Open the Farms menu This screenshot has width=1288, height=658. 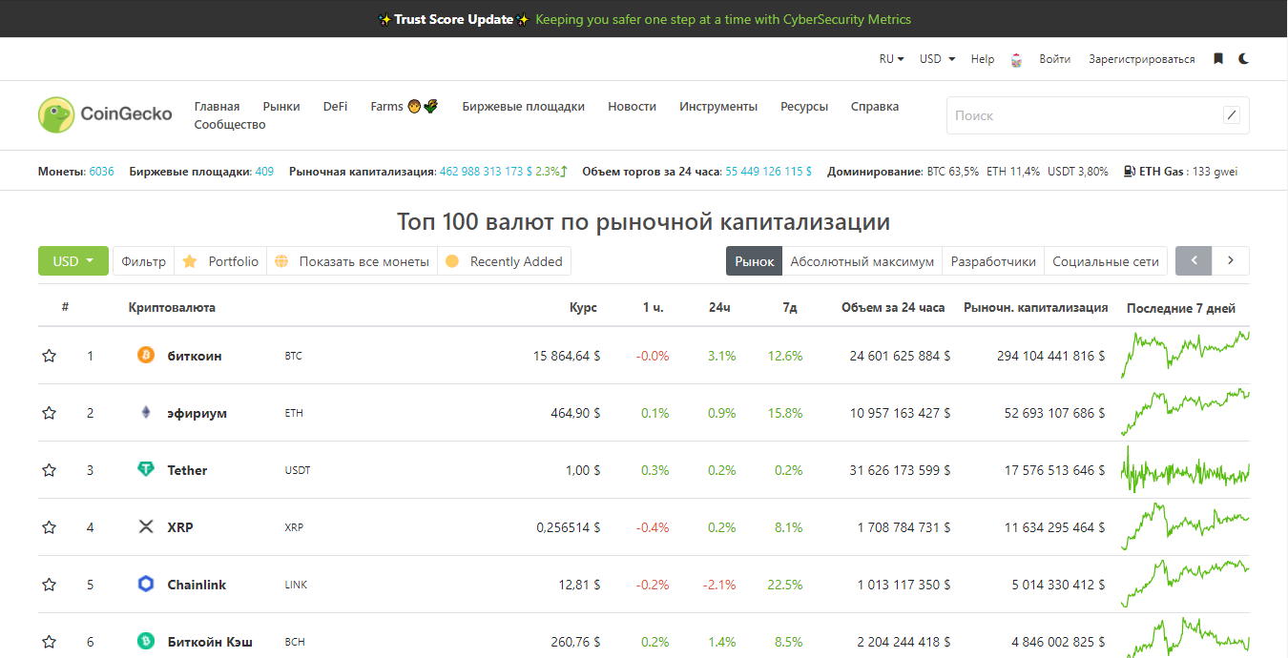click(x=405, y=107)
